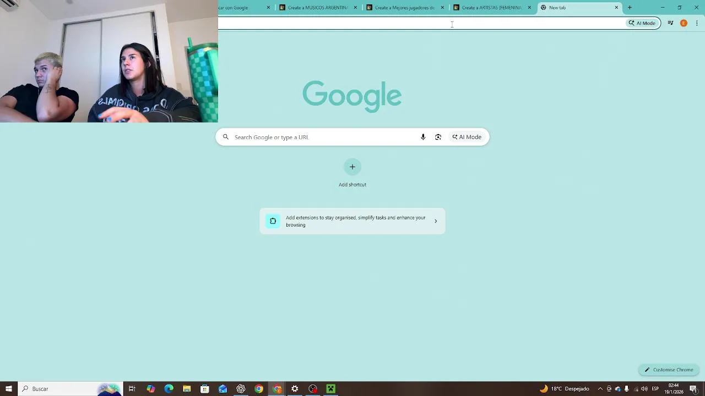The width and height of the screenshot is (705, 396).
Task: Open Microsoft Store from the taskbar
Action: [x=205, y=389]
